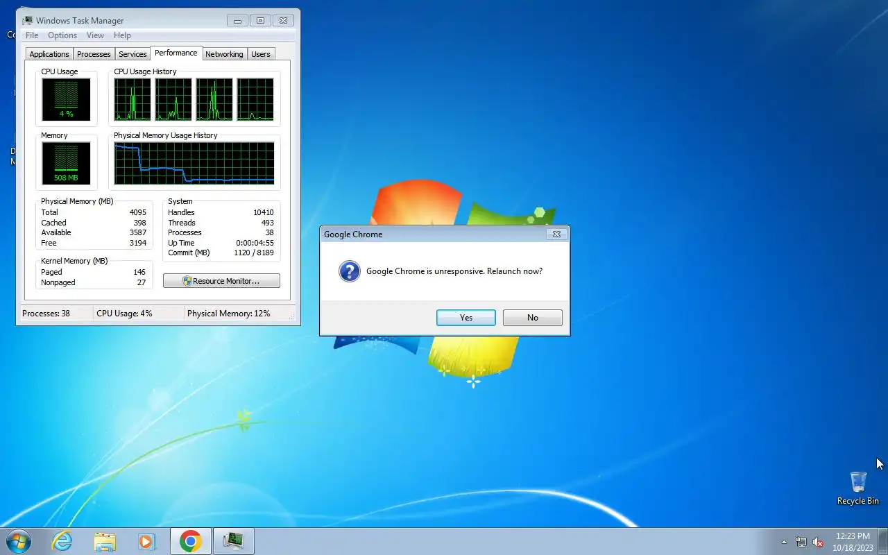Screen dimensions: 888x555
Task: Open Windows Media Player taskbar icon
Action: [x=147, y=541]
